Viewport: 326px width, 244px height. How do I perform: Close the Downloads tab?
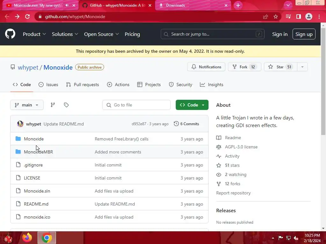pos(226,5)
